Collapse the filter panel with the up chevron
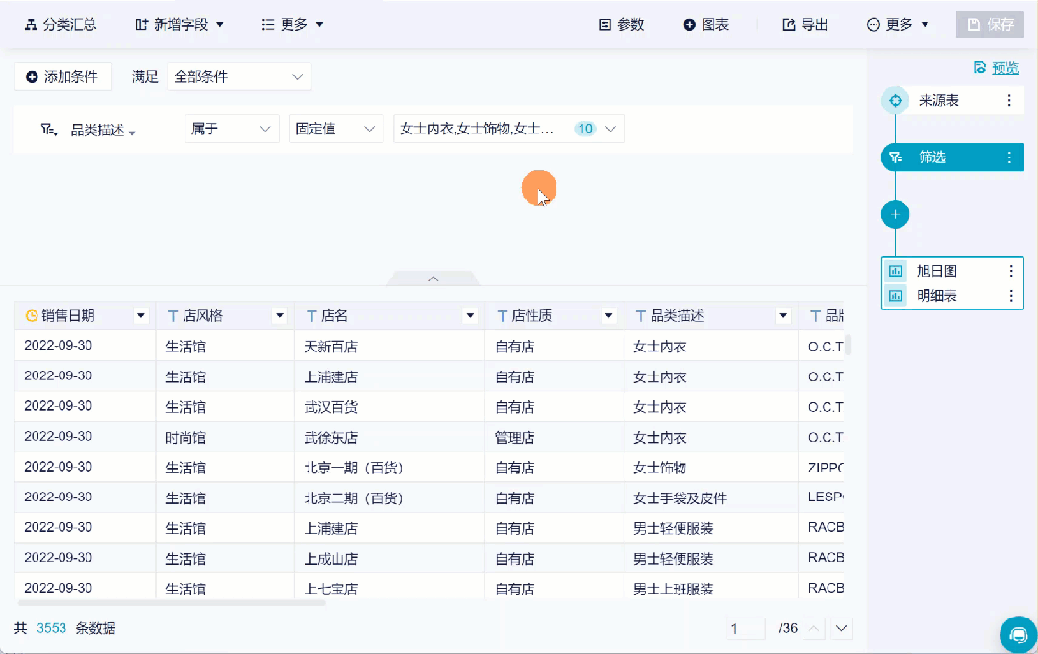The height and width of the screenshot is (654, 1038). 432,279
